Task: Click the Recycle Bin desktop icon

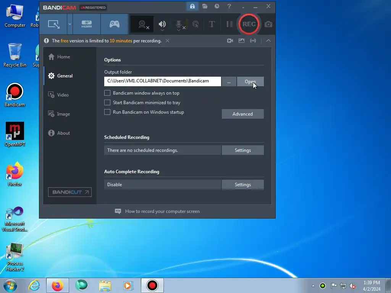Action: coord(15,55)
